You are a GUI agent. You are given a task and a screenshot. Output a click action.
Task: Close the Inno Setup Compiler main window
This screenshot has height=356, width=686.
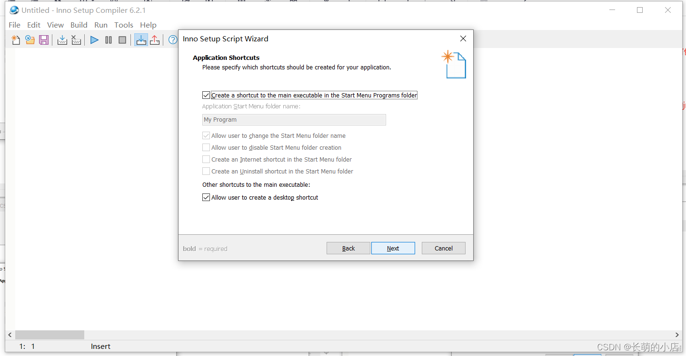668,10
